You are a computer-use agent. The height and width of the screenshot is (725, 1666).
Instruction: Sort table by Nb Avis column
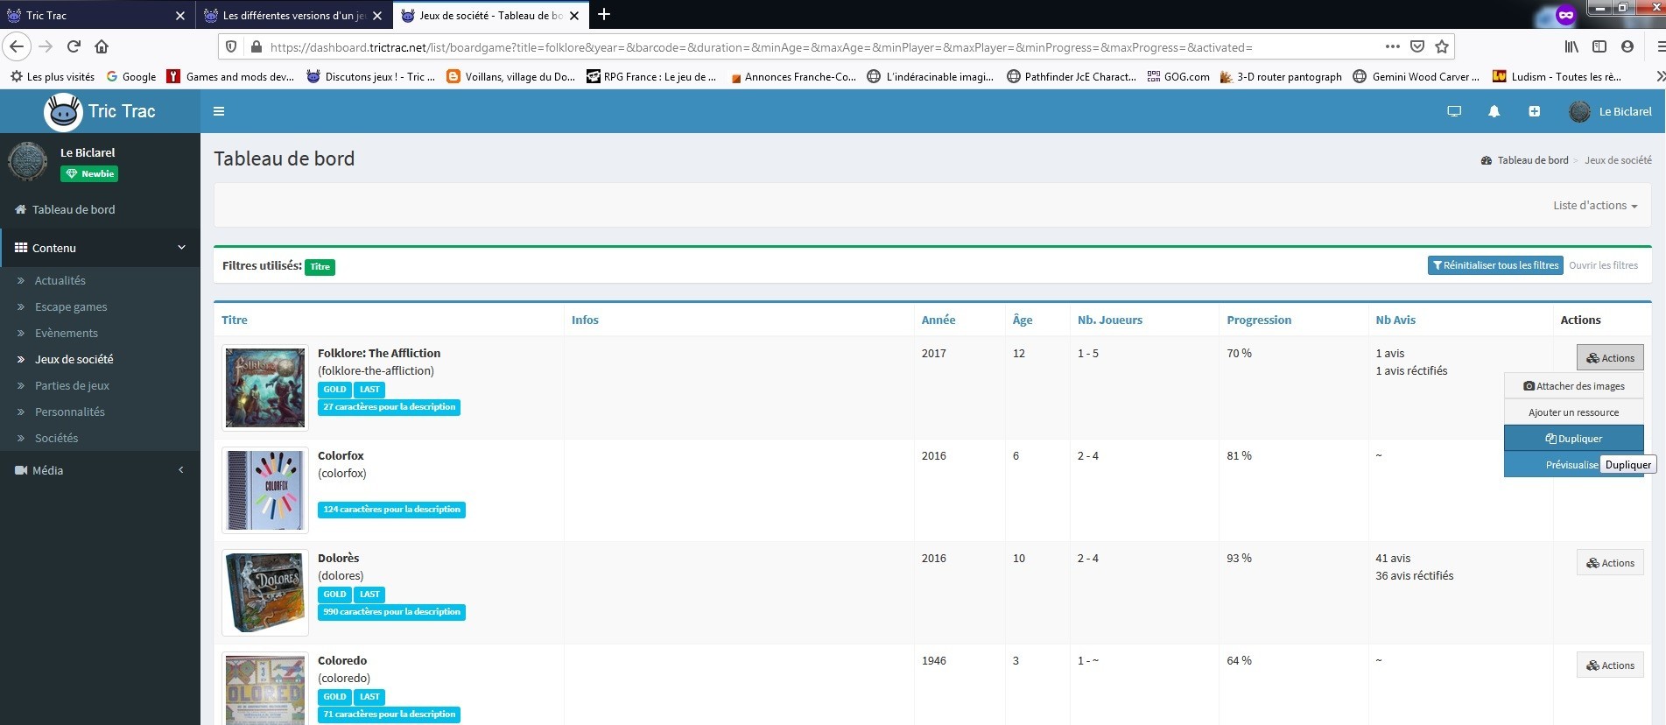pyautogui.click(x=1395, y=320)
